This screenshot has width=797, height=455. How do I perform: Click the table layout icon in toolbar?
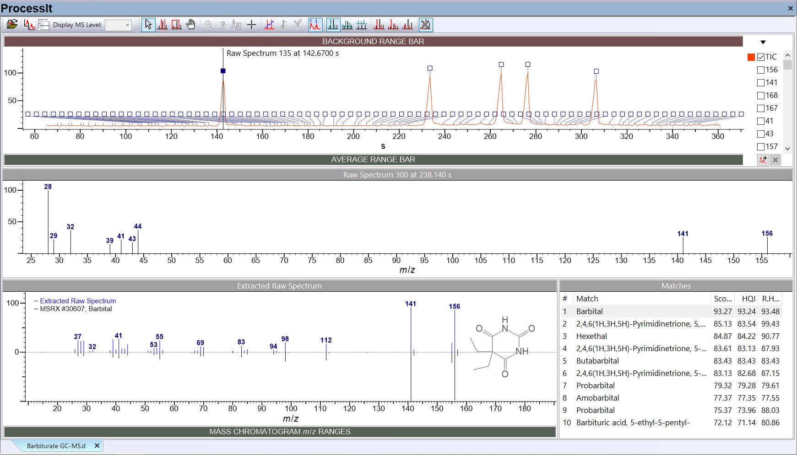[x=44, y=25]
